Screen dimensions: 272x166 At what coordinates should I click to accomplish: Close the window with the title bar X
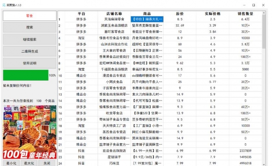point(263,5)
